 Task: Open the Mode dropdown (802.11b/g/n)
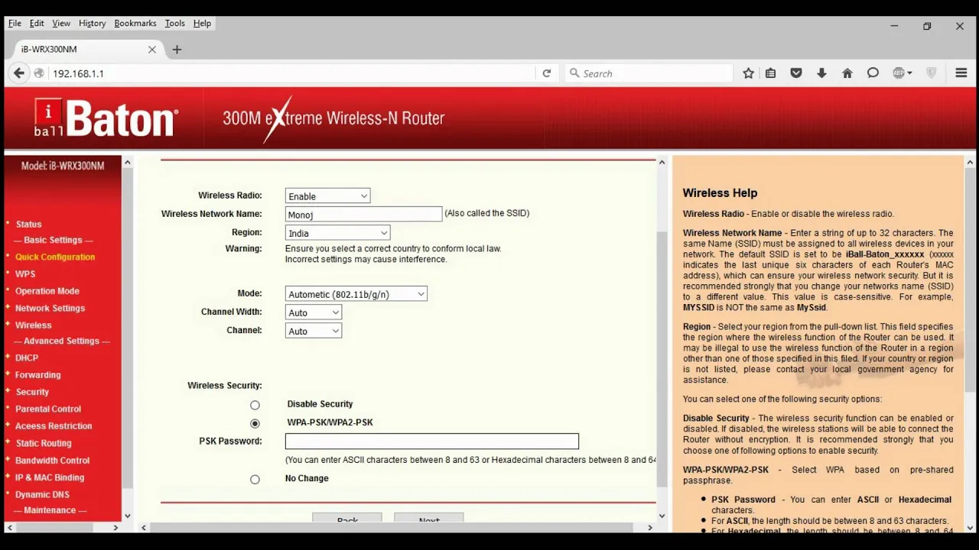pos(356,294)
